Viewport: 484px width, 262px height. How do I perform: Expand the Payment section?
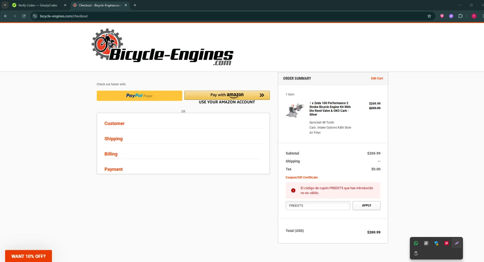[114, 169]
